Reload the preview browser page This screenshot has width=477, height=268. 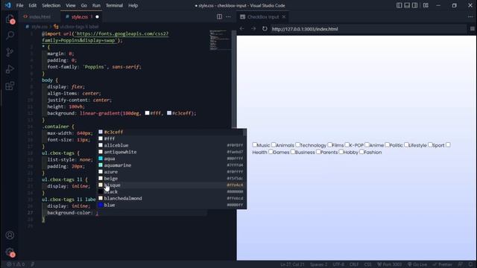coord(265,28)
